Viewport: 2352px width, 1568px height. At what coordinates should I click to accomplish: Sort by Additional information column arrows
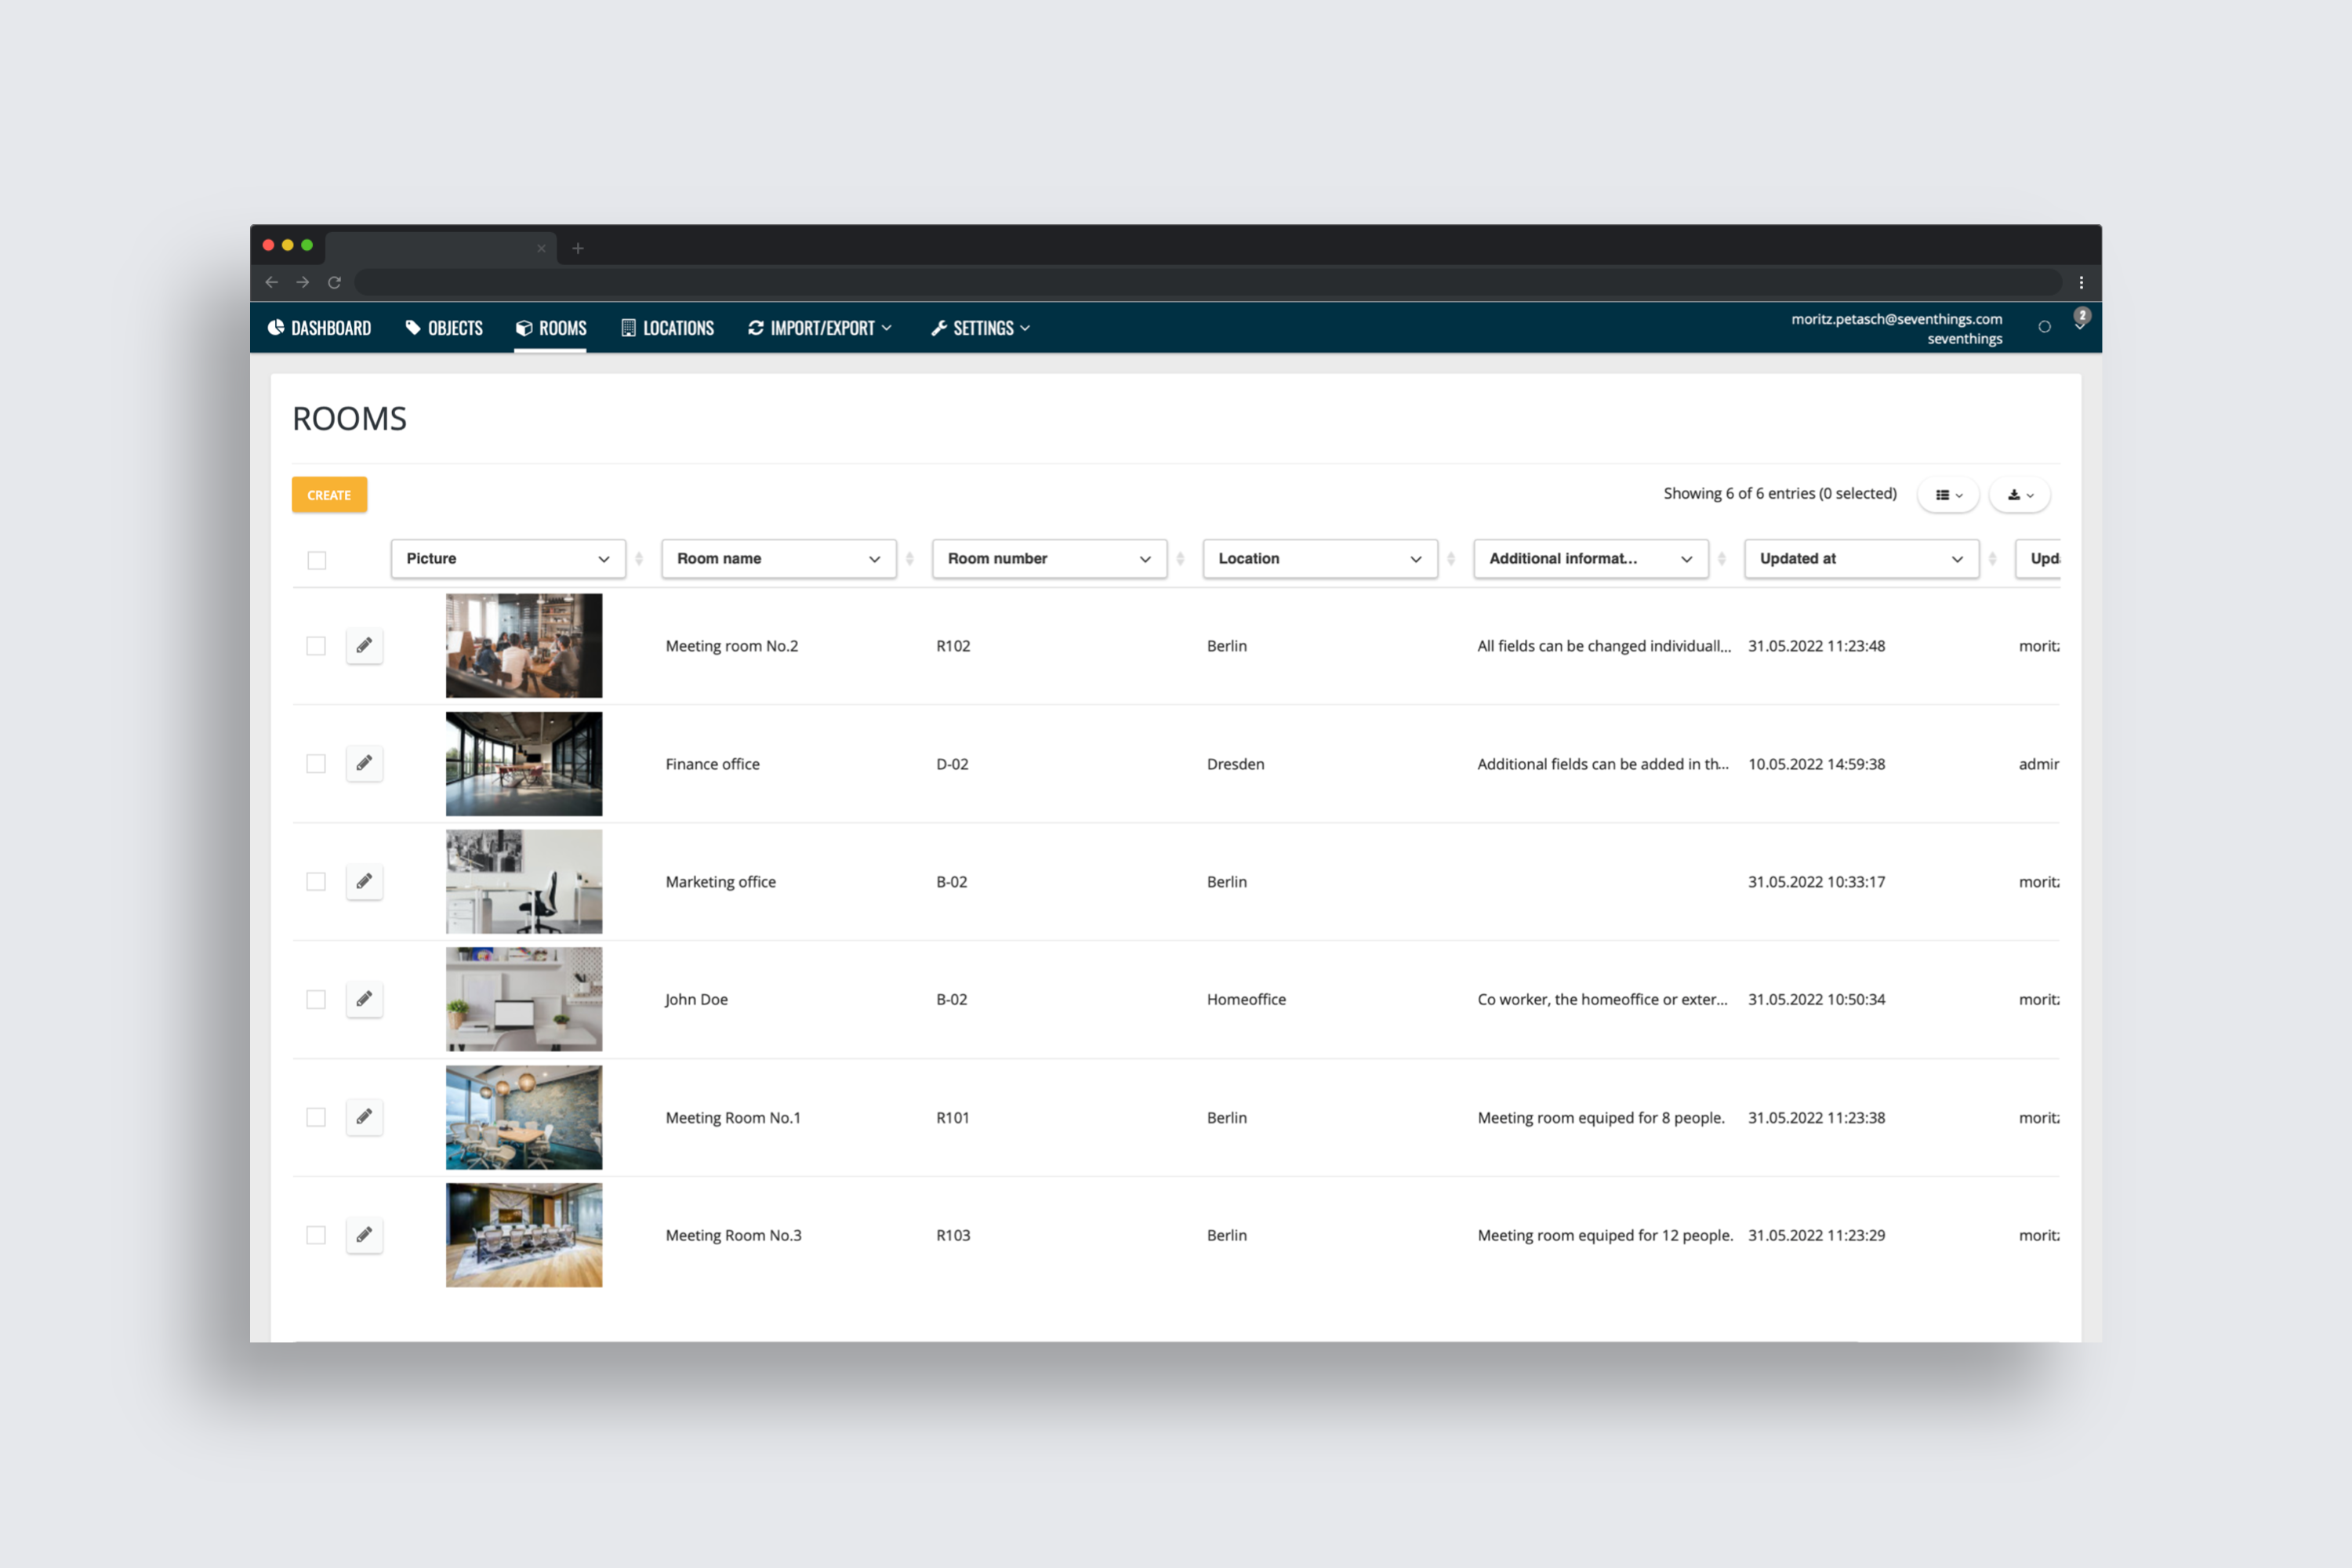(1721, 559)
